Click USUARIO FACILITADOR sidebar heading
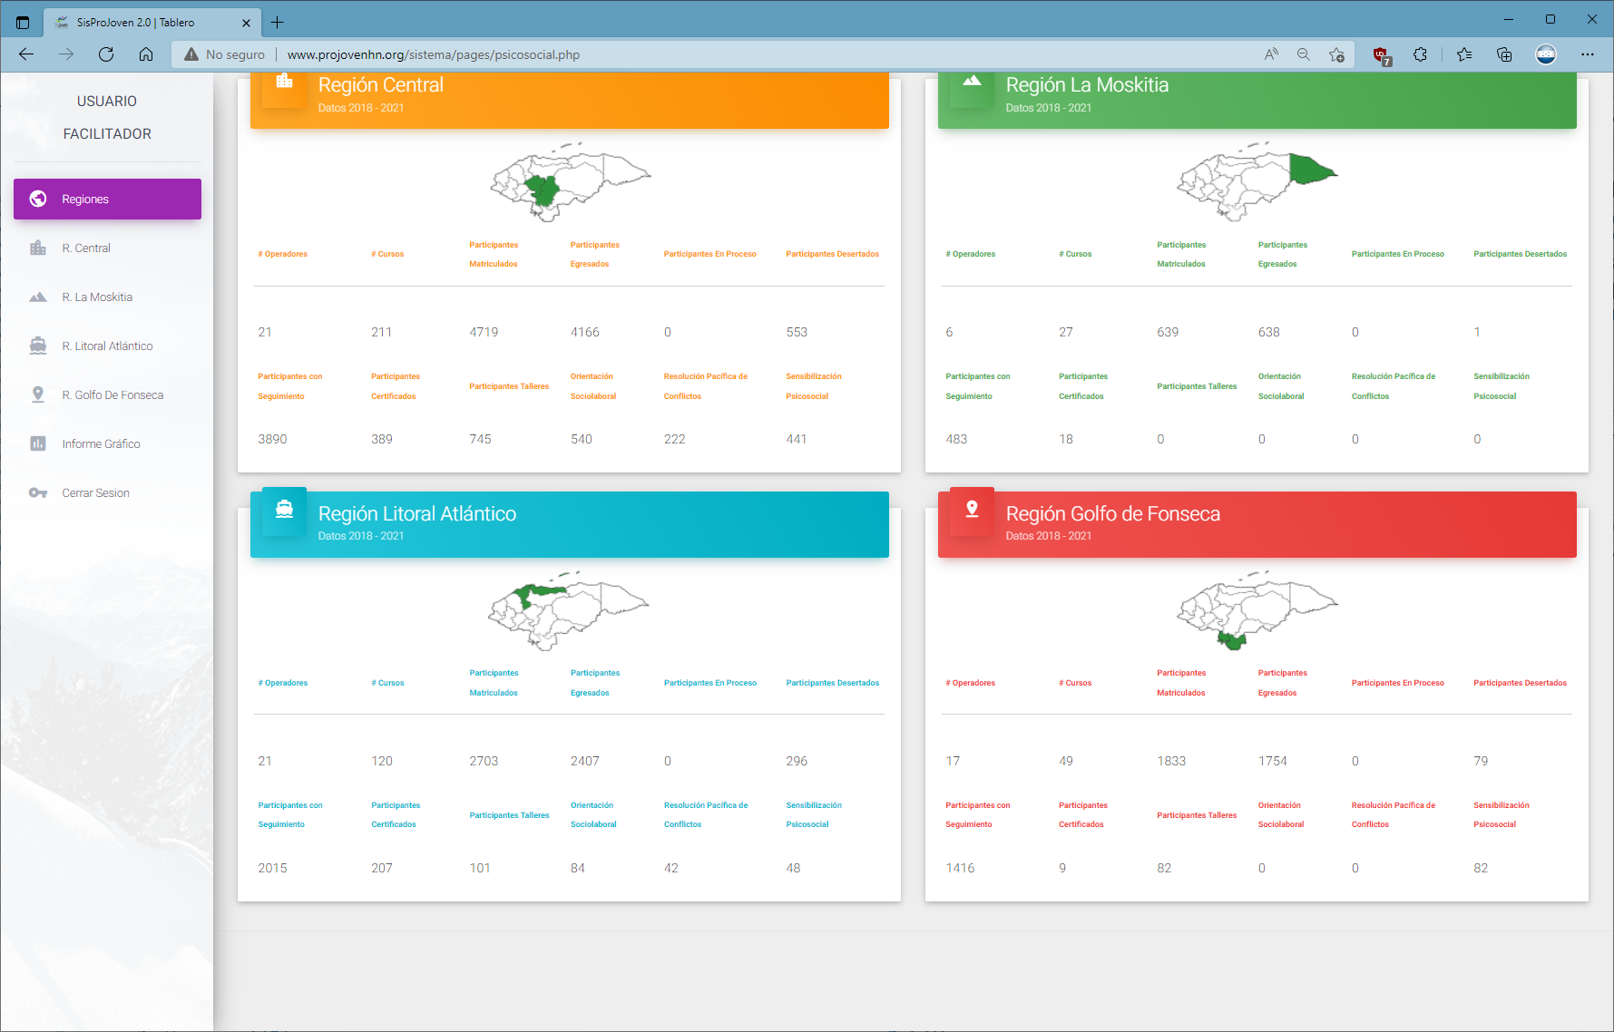1614x1032 pixels. tap(107, 117)
